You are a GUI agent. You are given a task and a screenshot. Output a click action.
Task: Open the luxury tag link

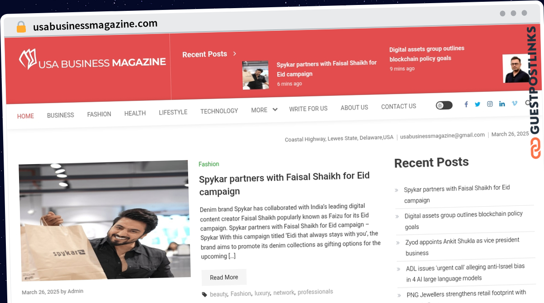[x=262, y=293]
